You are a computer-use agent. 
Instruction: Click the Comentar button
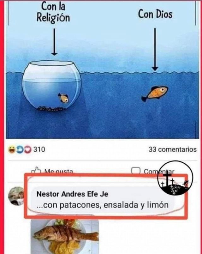(x=153, y=171)
